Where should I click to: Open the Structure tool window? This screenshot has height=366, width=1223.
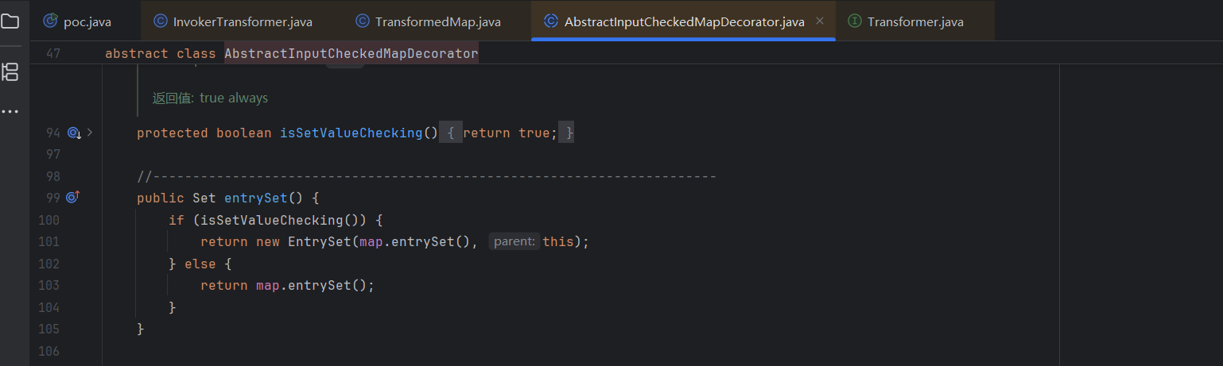point(10,72)
